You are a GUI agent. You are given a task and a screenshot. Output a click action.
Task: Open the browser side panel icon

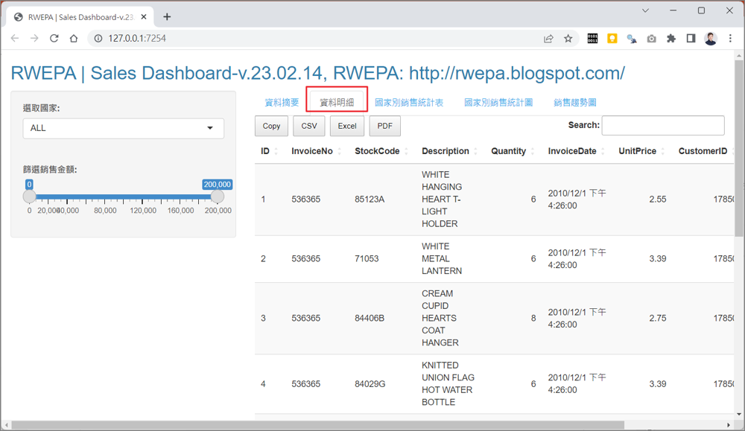click(x=691, y=38)
